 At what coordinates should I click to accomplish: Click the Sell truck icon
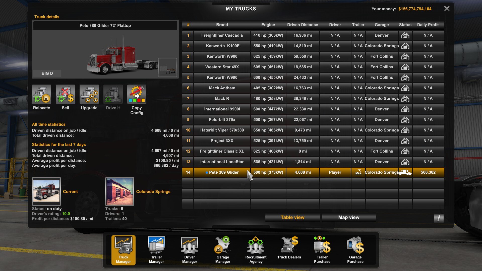(x=65, y=94)
